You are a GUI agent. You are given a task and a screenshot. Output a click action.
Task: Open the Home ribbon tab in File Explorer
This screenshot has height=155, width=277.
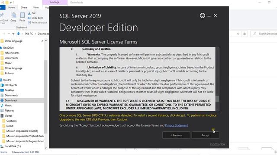(x=12, y=7)
